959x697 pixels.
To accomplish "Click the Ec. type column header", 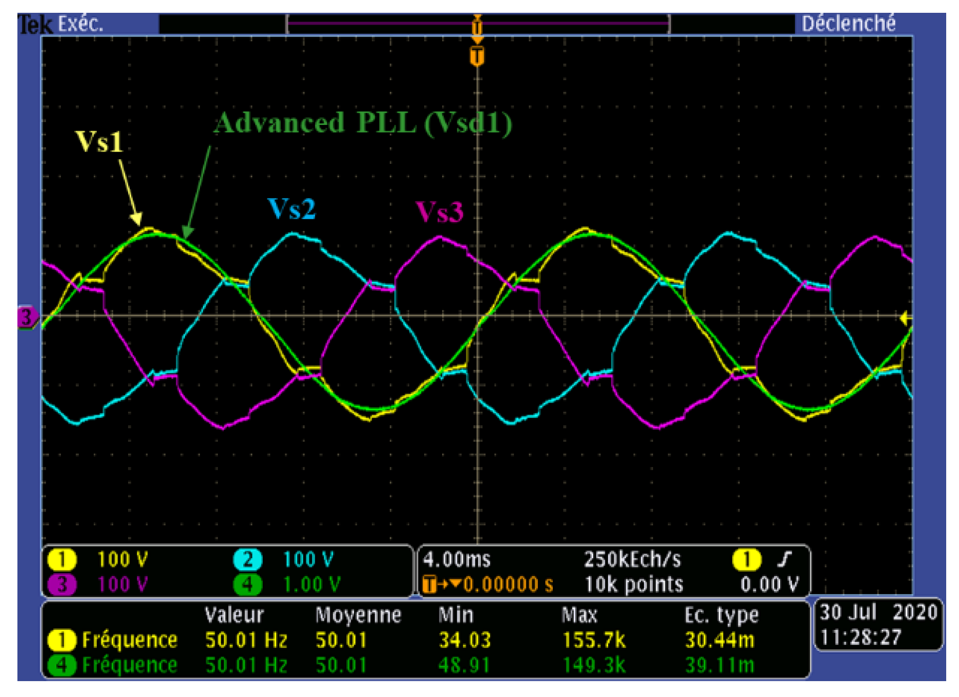I will pos(721,616).
